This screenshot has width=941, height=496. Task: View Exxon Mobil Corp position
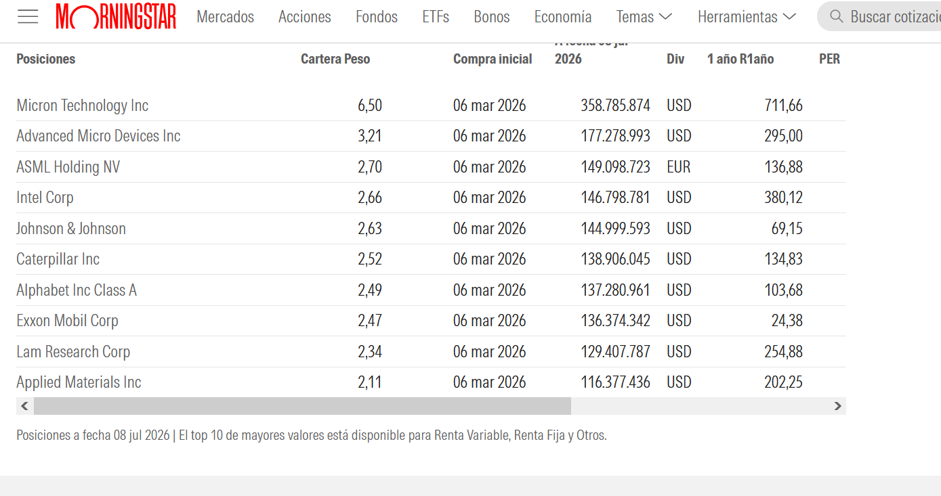click(x=68, y=321)
